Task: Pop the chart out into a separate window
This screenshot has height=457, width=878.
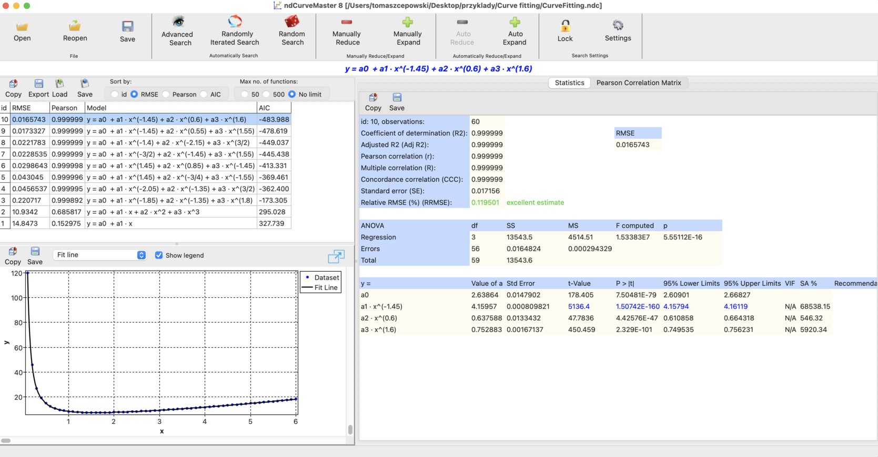Action: [x=336, y=256]
